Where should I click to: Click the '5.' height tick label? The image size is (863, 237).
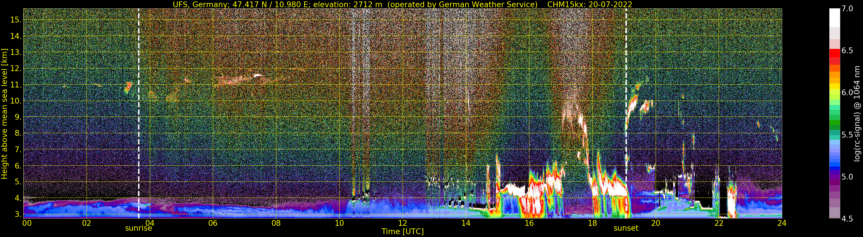pyautogui.click(x=18, y=182)
